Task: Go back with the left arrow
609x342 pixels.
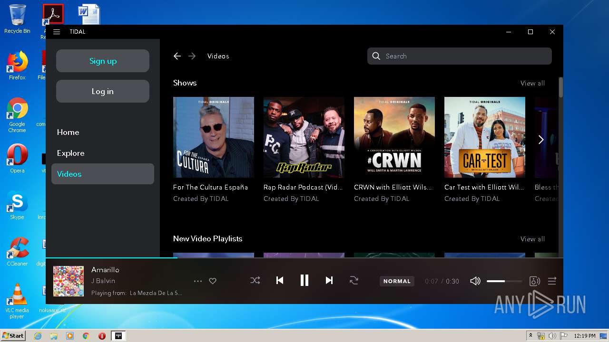Action: 177,56
